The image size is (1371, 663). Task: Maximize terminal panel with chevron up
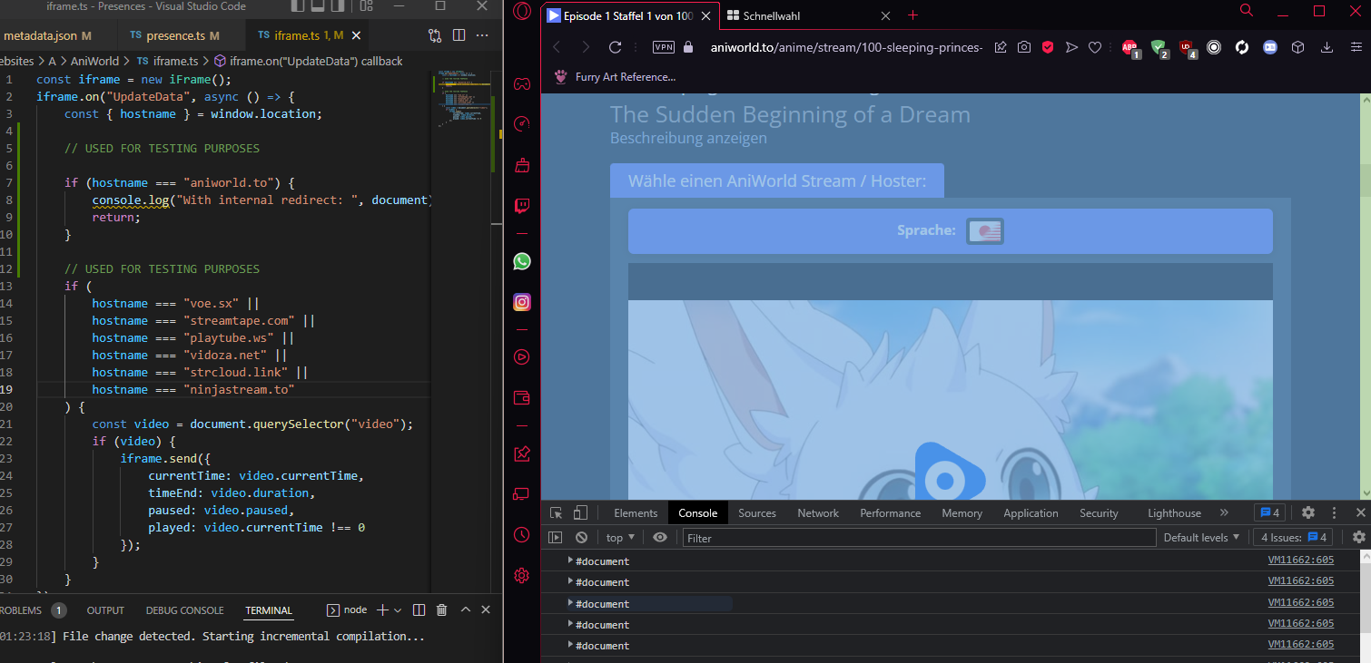tap(466, 610)
